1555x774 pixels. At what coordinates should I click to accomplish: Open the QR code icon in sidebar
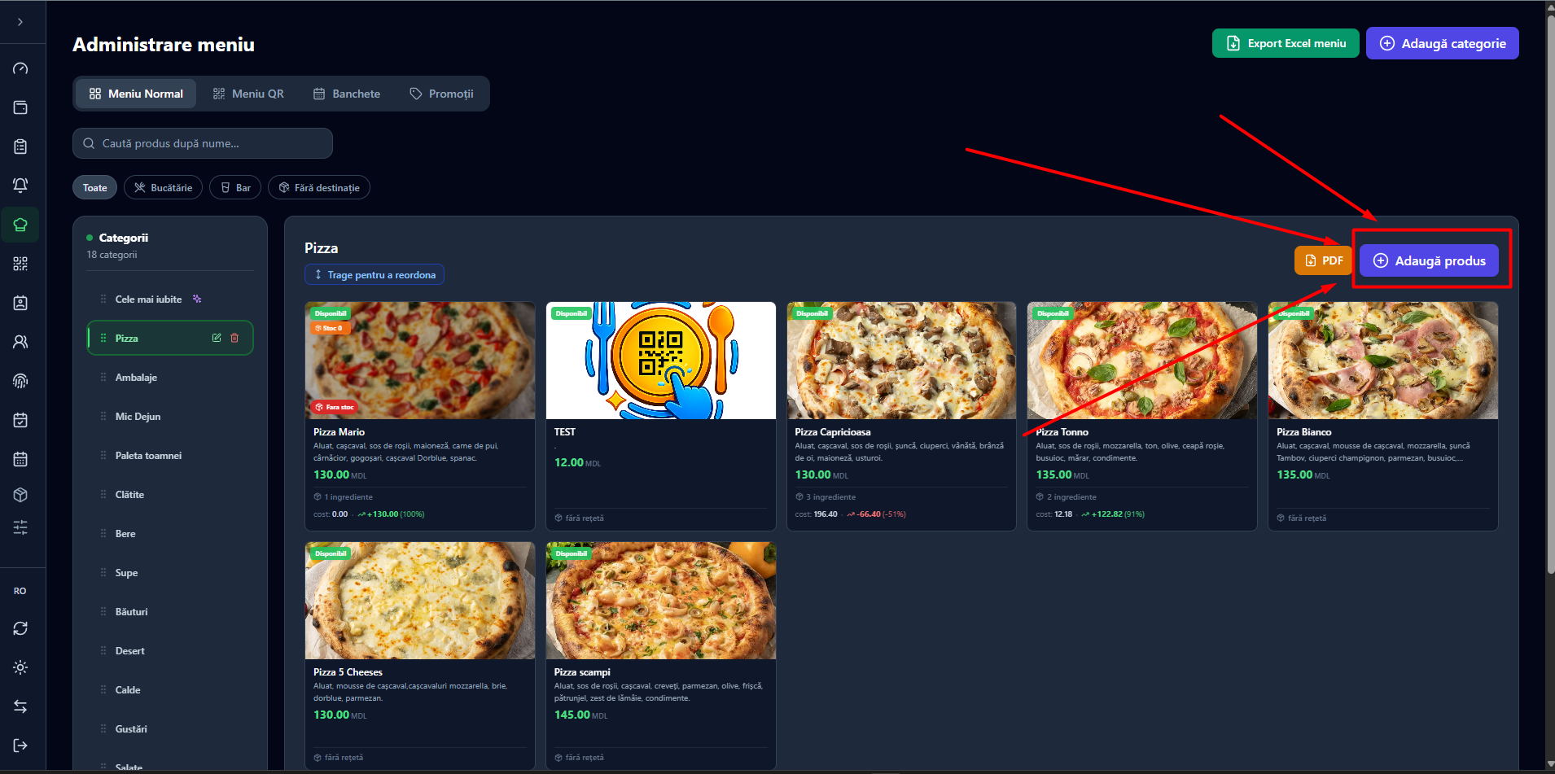(20, 264)
